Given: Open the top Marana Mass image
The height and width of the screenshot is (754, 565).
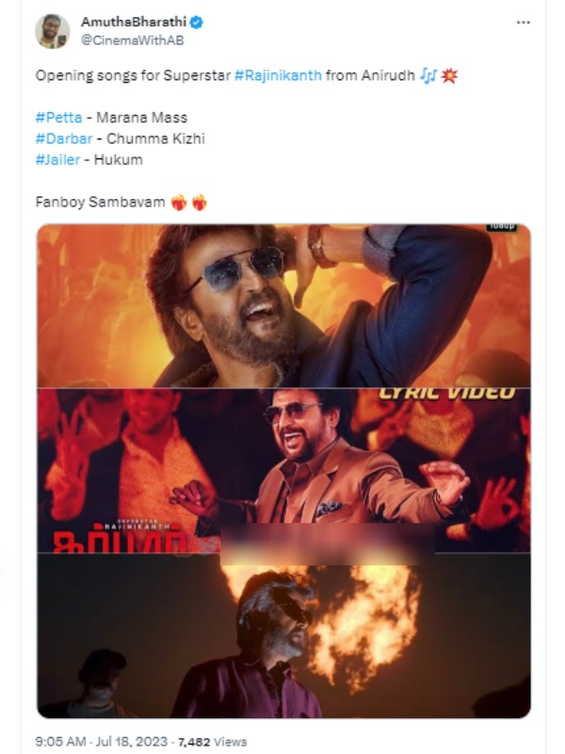Looking at the screenshot, I should pos(282,302).
